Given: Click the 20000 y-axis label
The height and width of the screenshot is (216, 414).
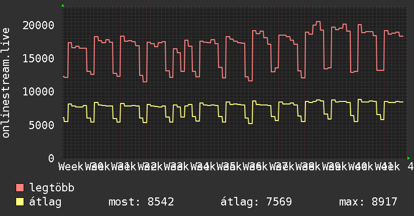Looking at the screenshot, I should point(38,25).
